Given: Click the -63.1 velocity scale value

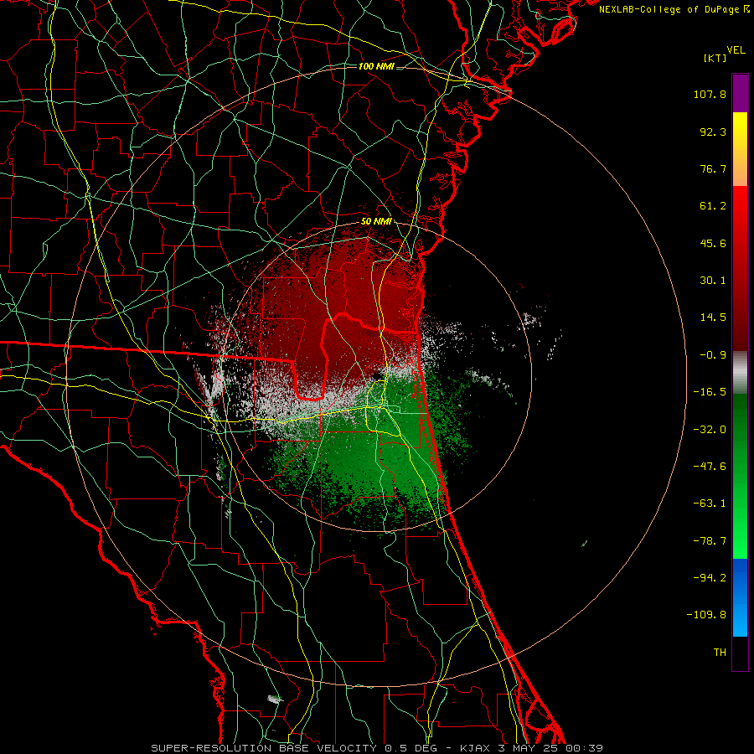Looking at the screenshot, I should 710,504.
